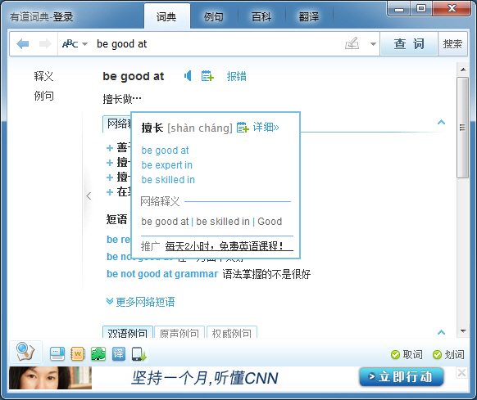
Task: Click the 译 translation icon
Action: (x=119, y=354)
